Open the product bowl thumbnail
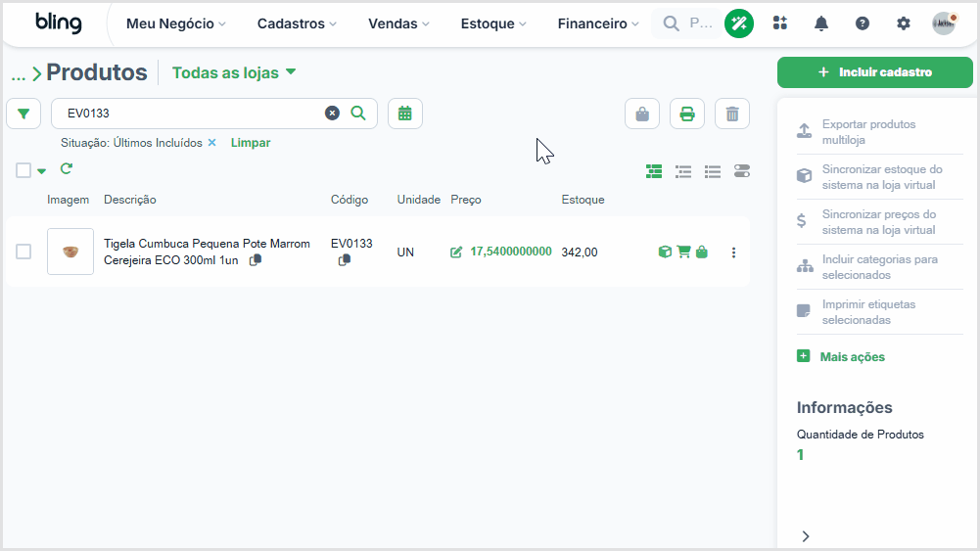This screenshot has width=980, height=551. [70, 252]
